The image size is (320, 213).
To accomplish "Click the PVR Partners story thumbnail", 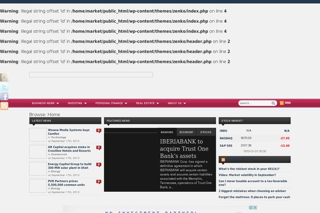I will click(x=38, y=186).
